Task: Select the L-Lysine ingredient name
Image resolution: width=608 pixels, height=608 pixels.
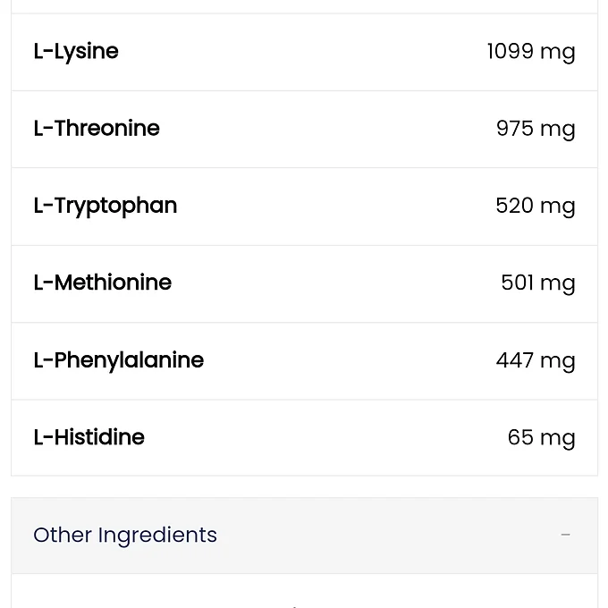Action: [76, 52]
